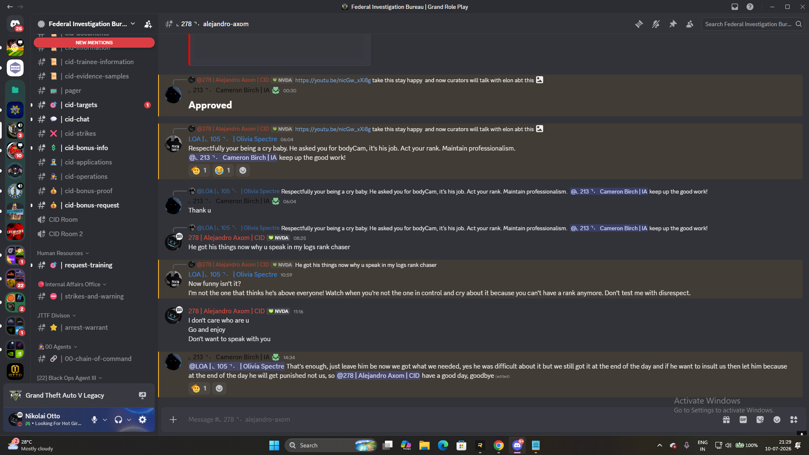Open Microsoft Edge from the taskbar

pos(443,445)
